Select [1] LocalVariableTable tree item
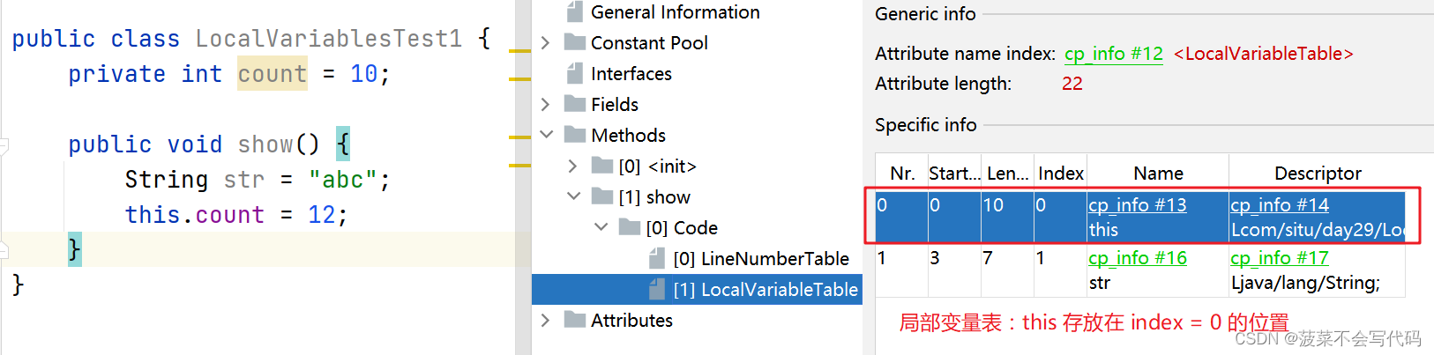 766,289
